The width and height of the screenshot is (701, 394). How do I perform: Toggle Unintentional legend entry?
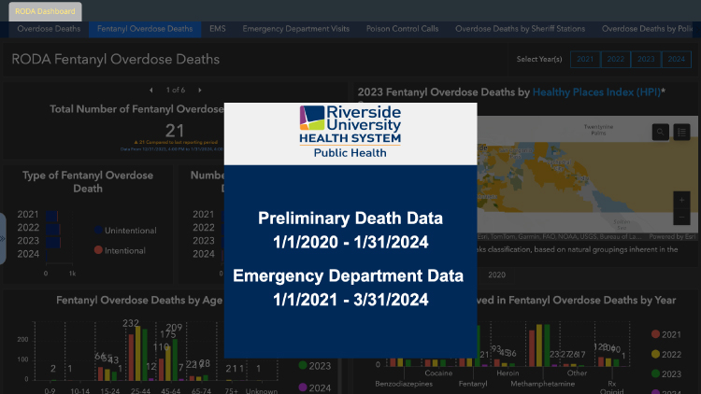click(x=125, y=231)
